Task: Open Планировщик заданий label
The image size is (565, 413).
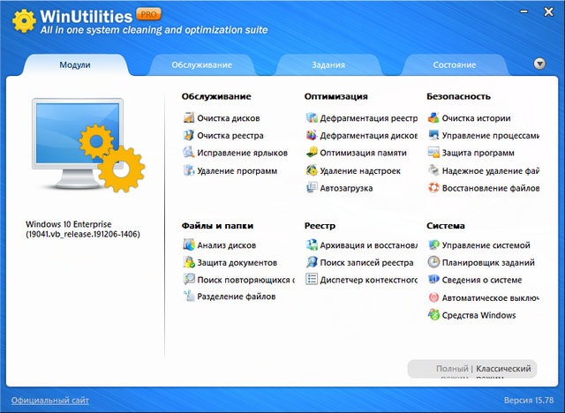Action: 488,262
